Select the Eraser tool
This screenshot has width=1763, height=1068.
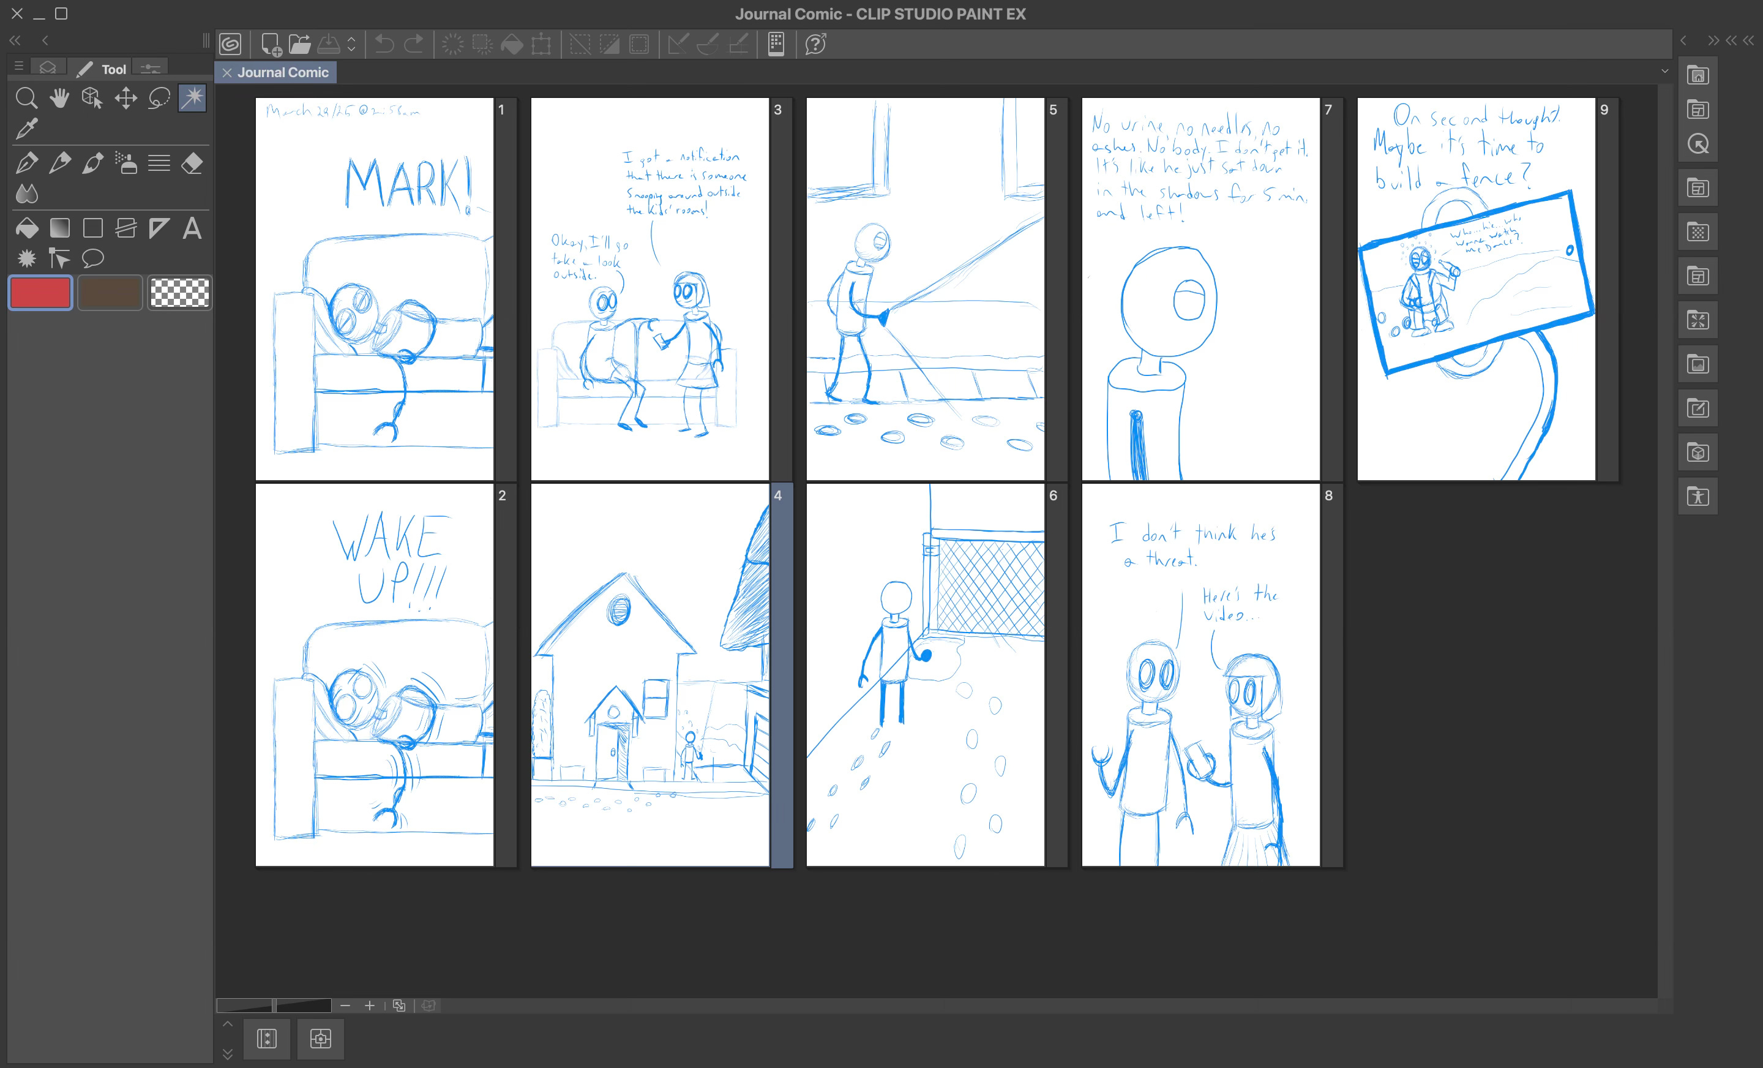coord(192,164)
